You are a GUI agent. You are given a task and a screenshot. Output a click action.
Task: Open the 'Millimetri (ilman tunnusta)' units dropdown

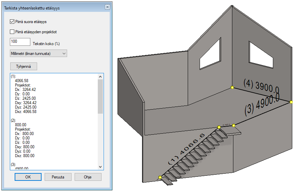point(38,53)
